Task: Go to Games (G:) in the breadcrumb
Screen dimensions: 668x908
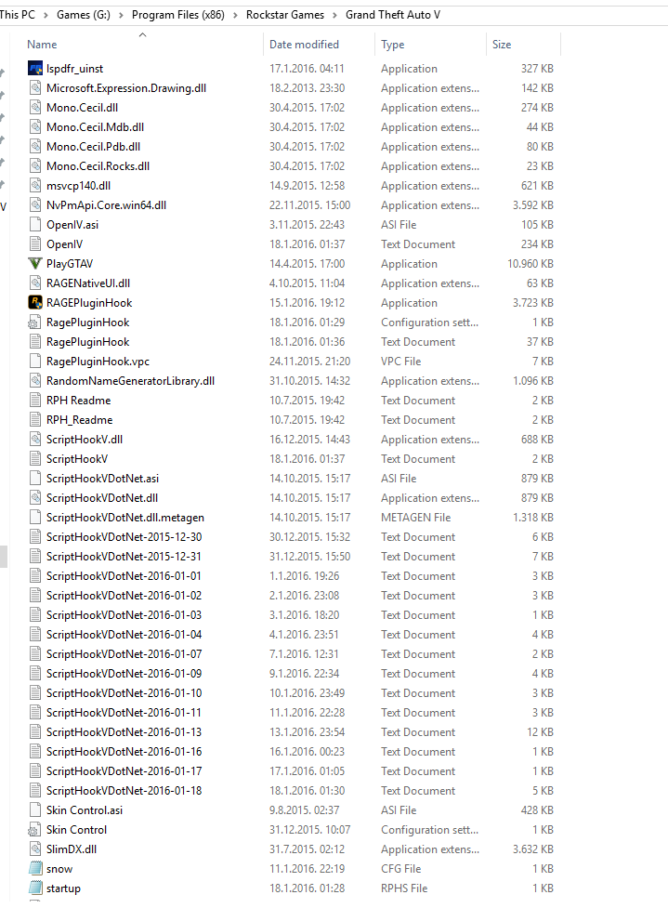Action: (84, 15)
